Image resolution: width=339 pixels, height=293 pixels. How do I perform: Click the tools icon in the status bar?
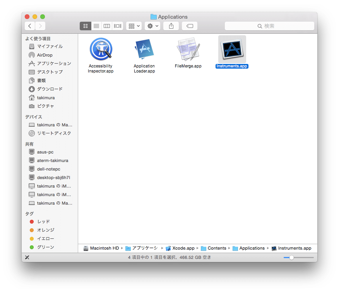pyautogui.click(x=27, y=257)
